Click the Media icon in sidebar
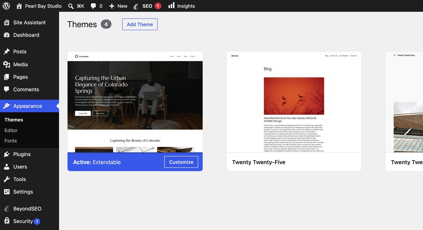423x230 pixels. (x=7, y=64)
